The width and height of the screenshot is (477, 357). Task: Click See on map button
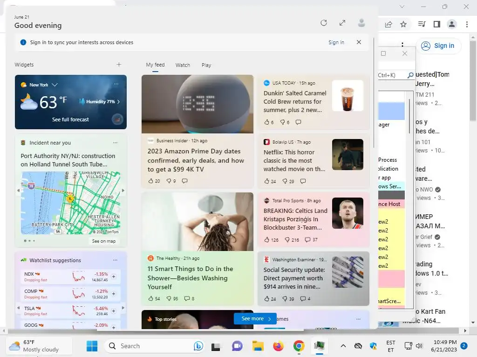(104, 241)
